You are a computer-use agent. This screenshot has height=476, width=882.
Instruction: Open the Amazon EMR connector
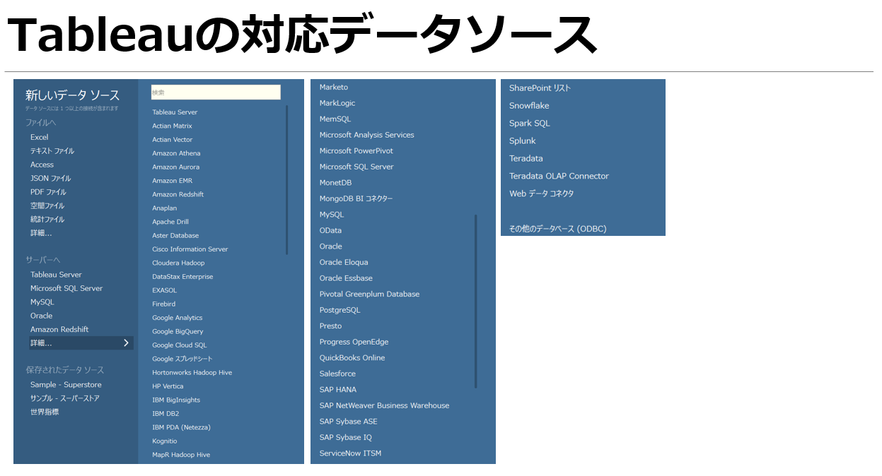click(x=172, y=181)
